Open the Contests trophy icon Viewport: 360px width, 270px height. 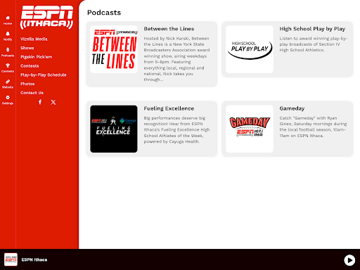(8, 68)
